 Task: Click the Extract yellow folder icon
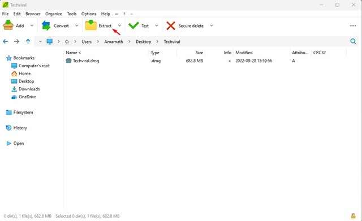click(90, 25)
